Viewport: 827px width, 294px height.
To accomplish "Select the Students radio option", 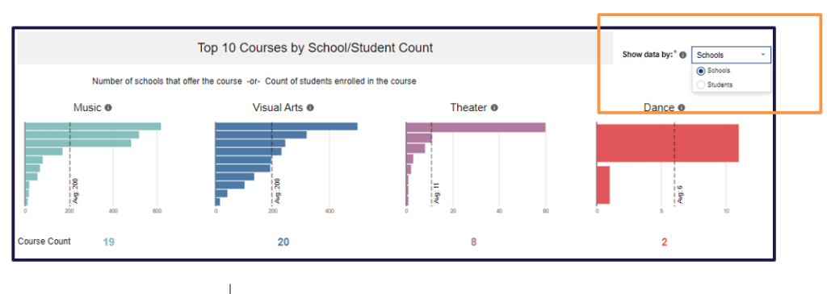I will click(701, 85).
